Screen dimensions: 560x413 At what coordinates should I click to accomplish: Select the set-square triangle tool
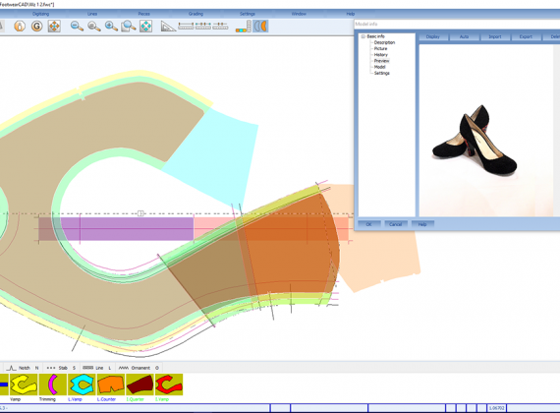(x=168, y=27)
